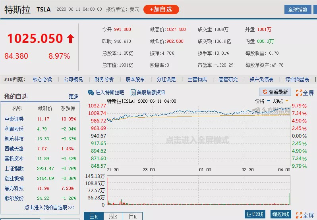
Task: Select the 日K tab
Action: tap(94, 216)
